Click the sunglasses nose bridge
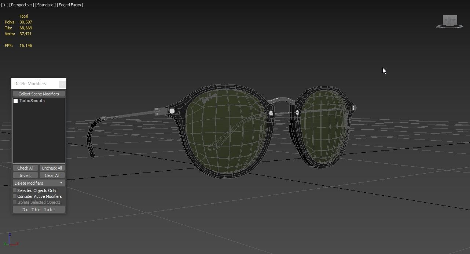 click(282, 100)
